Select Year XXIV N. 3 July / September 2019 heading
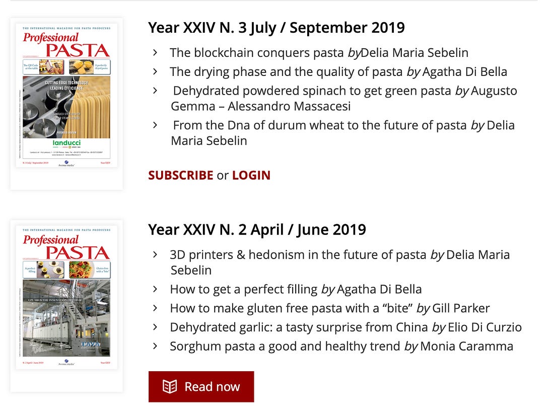 click(276, 28)
